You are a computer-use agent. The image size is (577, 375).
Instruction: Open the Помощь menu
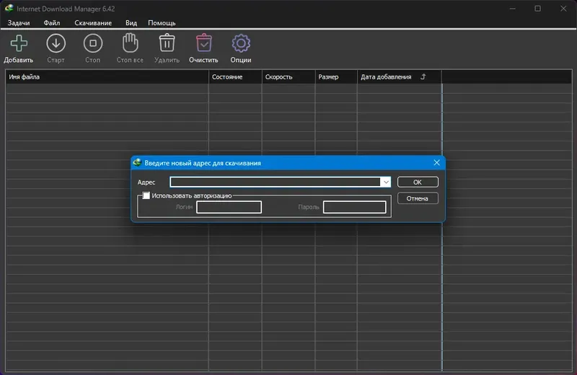point(162,23)
